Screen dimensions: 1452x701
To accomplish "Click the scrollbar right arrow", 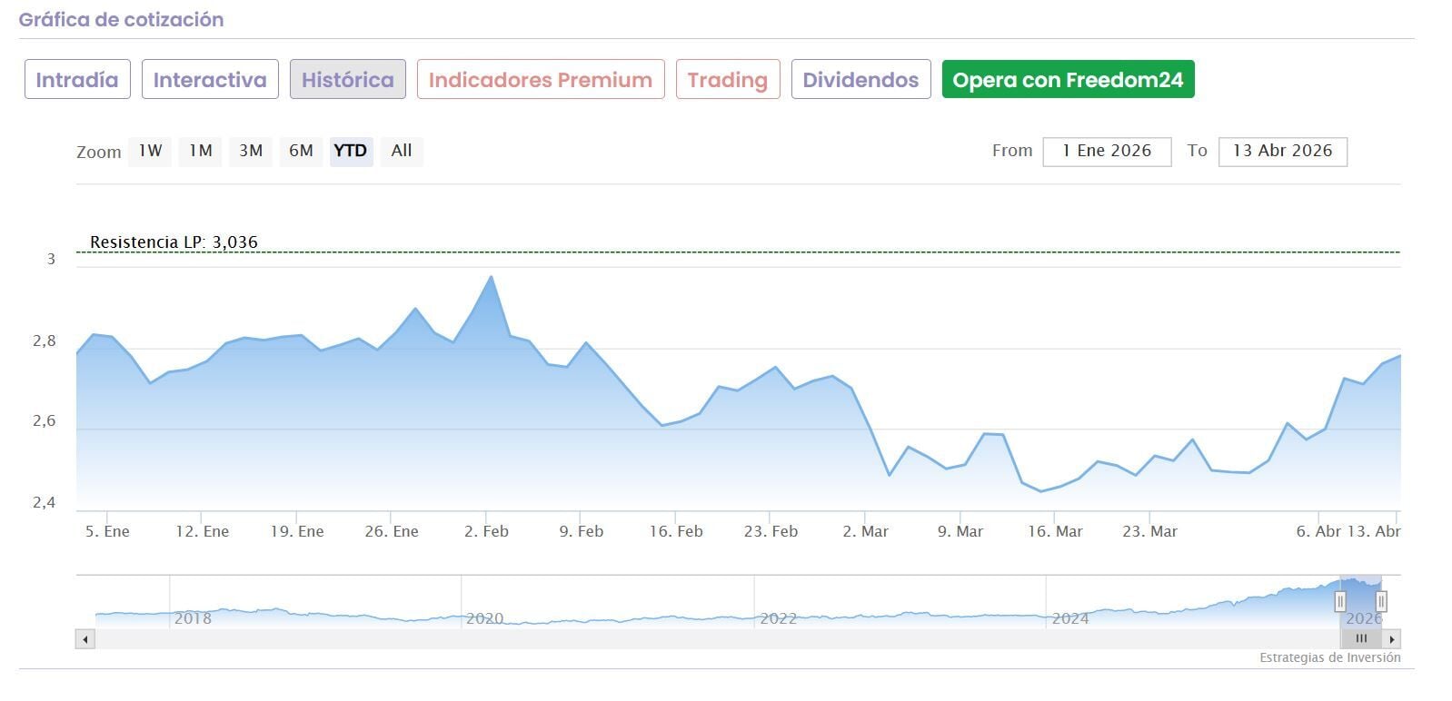I will [x=1392, y=639].
